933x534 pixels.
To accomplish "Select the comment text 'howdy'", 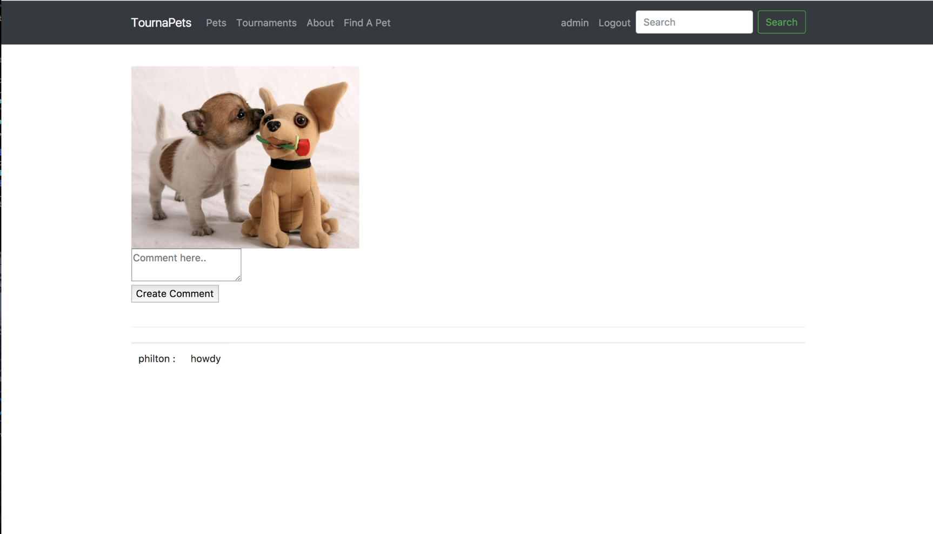I will point(205,358).
